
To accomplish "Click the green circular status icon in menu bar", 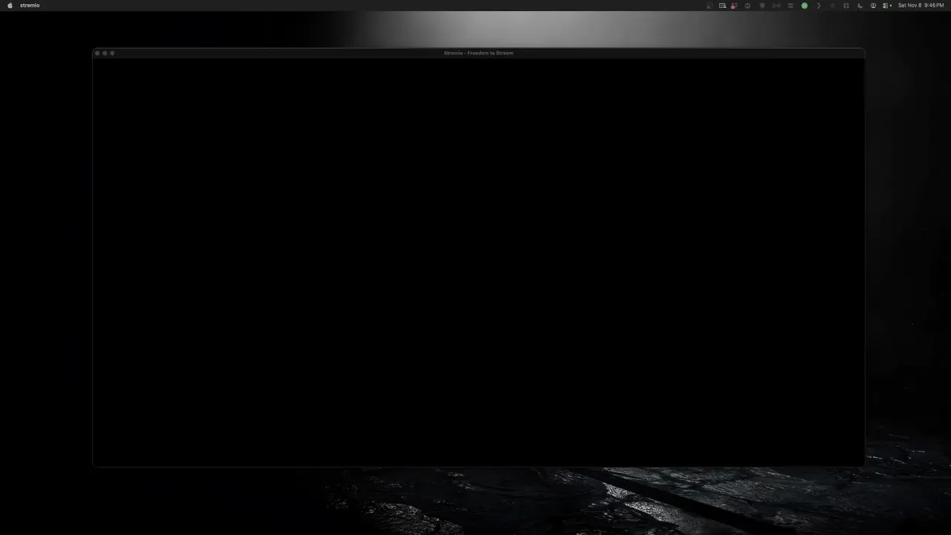I will tap(805, 5).
